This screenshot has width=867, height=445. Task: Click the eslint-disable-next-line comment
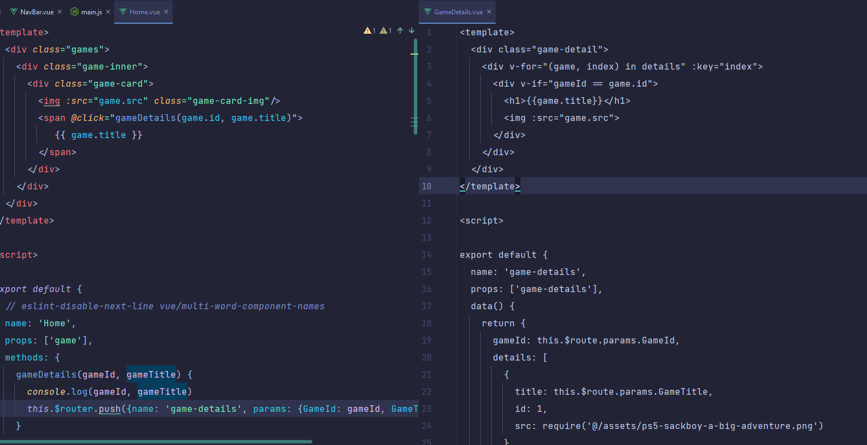coord(165,306)
